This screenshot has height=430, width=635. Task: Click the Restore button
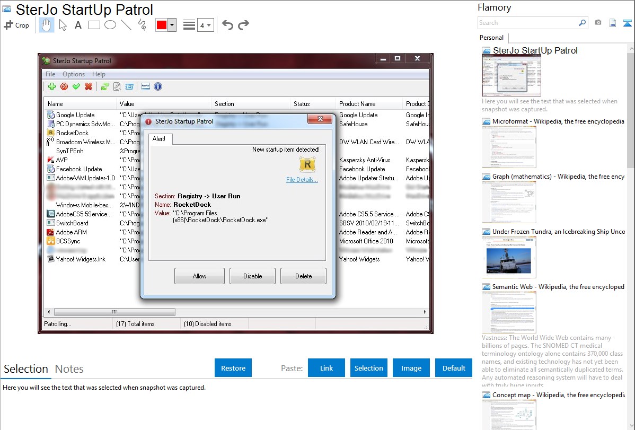click(x=233, y=368)
